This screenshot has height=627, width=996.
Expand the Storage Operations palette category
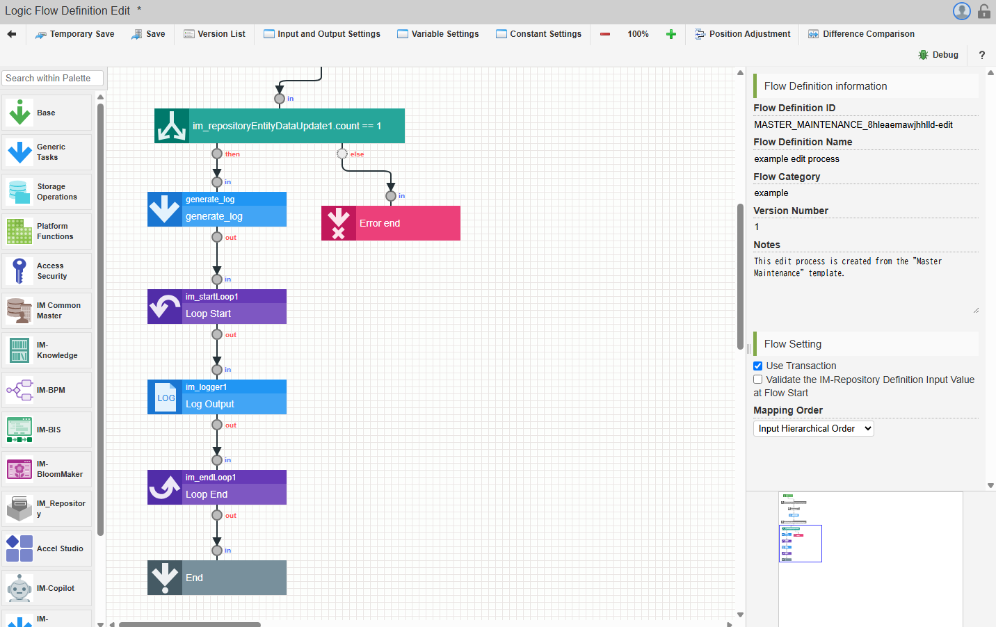[x=47, y=192]
